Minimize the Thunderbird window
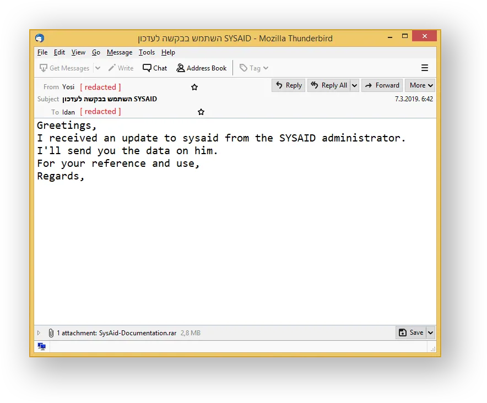This screenshot has height=403, width=487. (390, 36)
